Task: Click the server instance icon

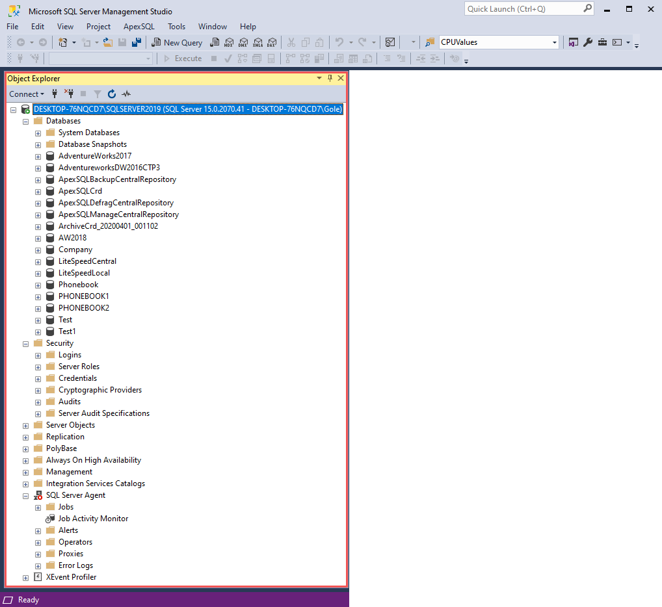Action: coord(25,109)
